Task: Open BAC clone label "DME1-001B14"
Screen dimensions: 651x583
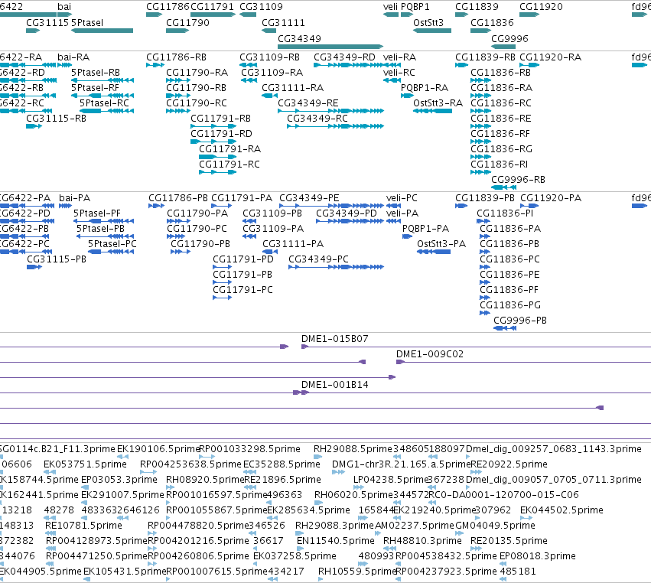Action: (334, 385)
